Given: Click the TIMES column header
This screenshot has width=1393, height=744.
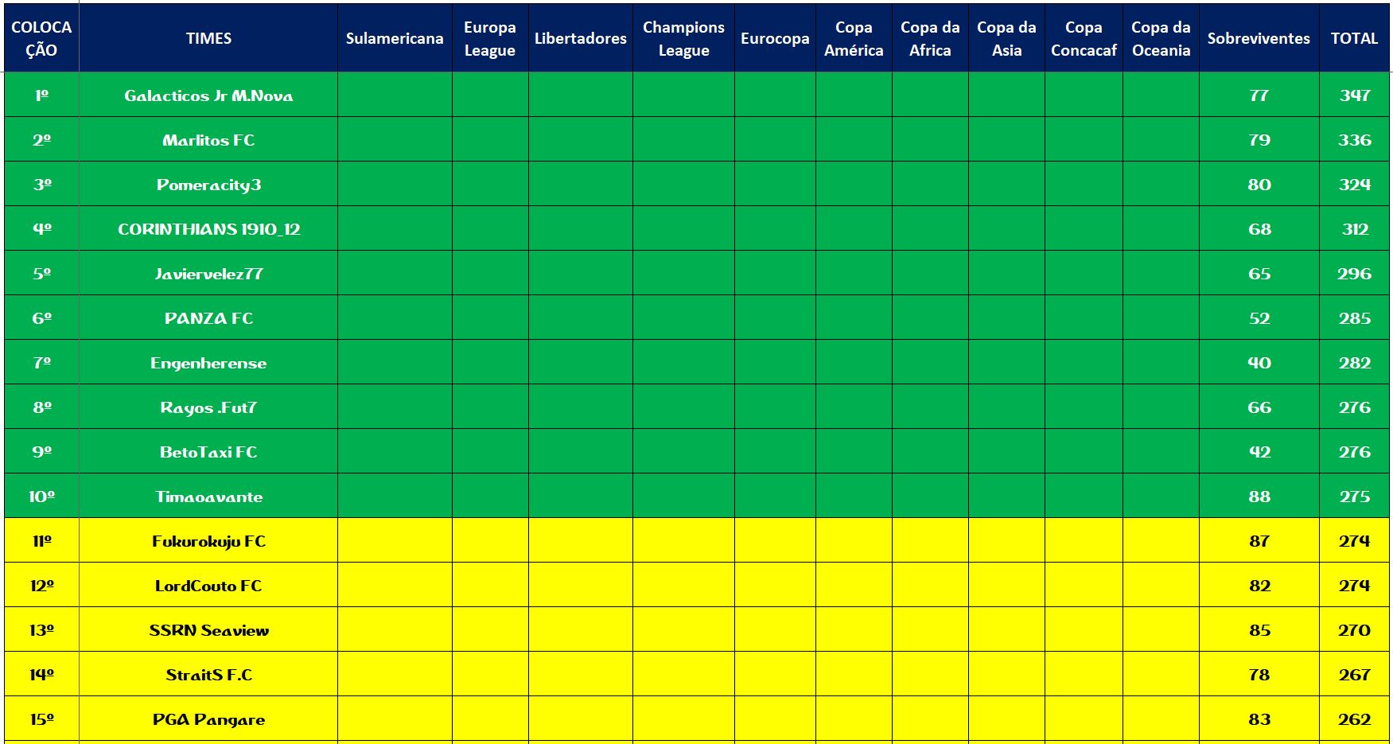Looking at the screenshot, I should click(208, 38).
